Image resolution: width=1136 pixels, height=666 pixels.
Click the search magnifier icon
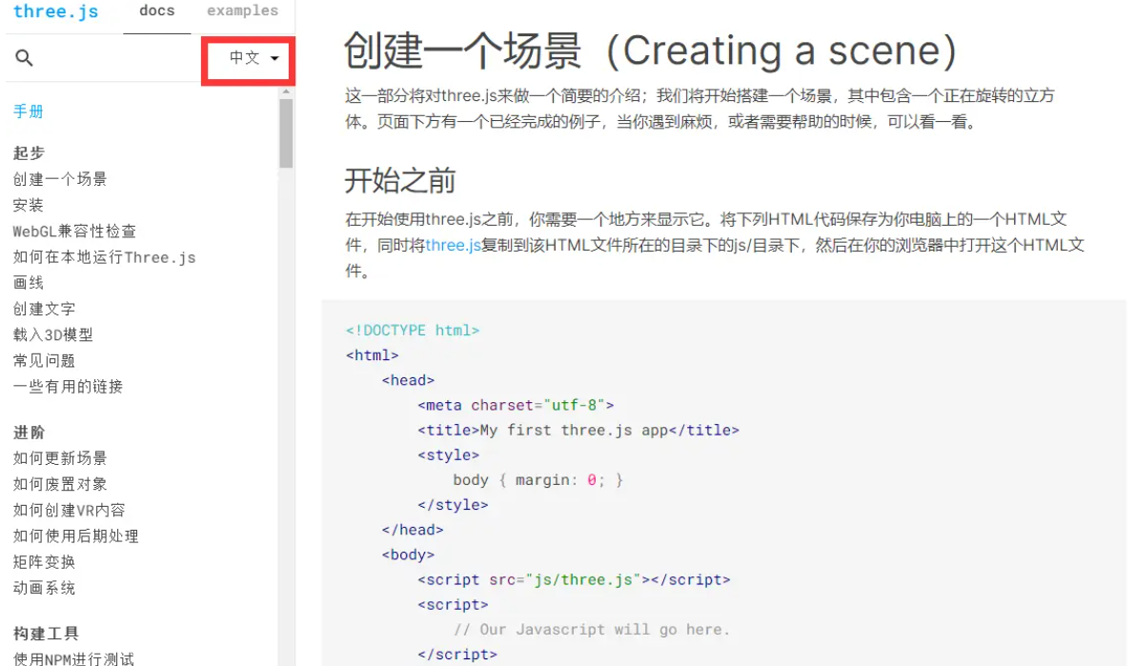coord(24,58)
